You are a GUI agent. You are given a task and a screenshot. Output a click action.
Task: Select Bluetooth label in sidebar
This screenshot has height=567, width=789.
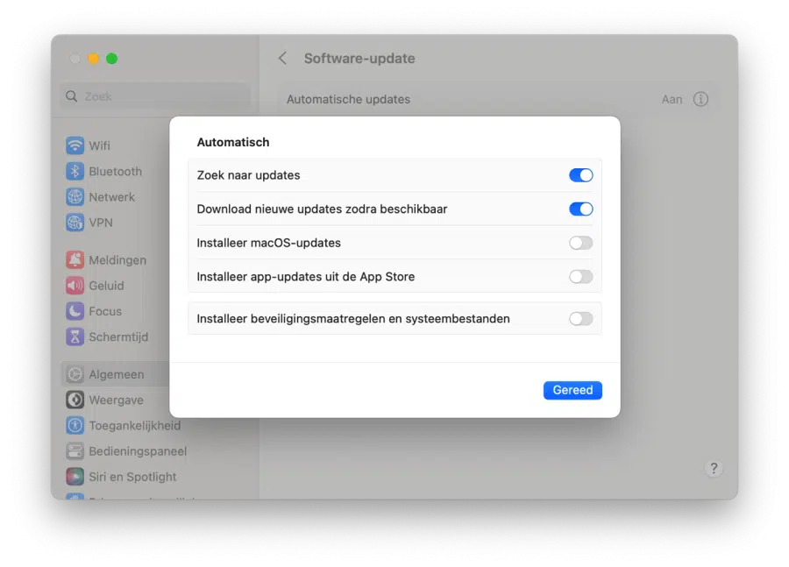coord(115,171)
